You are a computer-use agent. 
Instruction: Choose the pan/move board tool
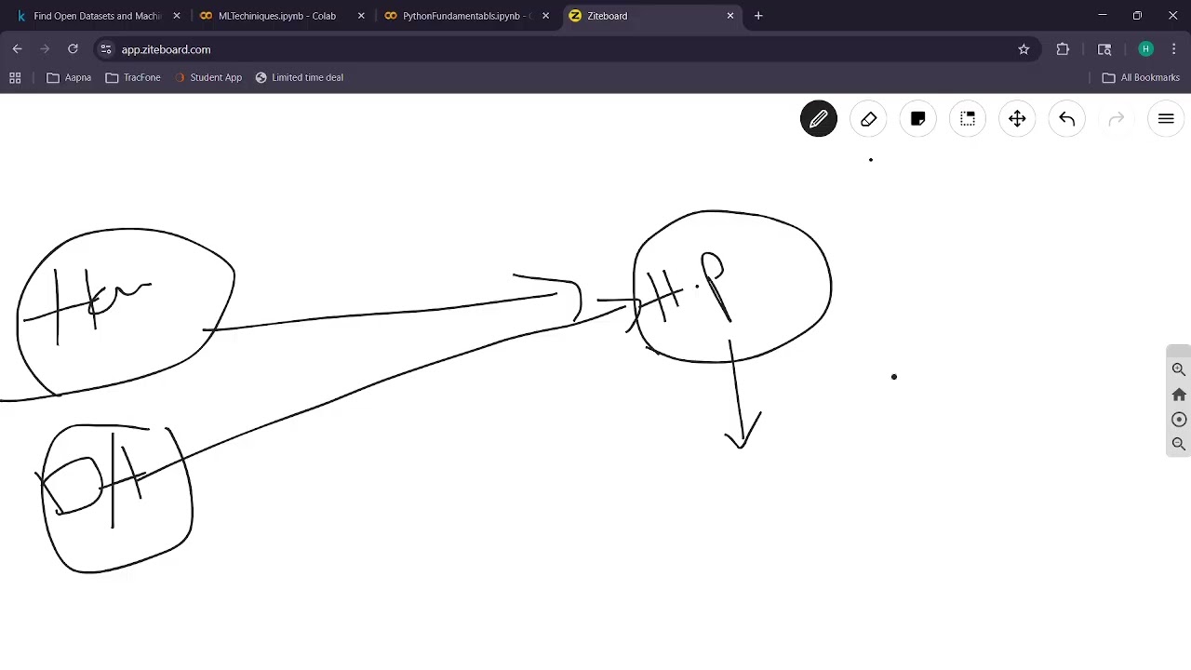pos(1017,119)
